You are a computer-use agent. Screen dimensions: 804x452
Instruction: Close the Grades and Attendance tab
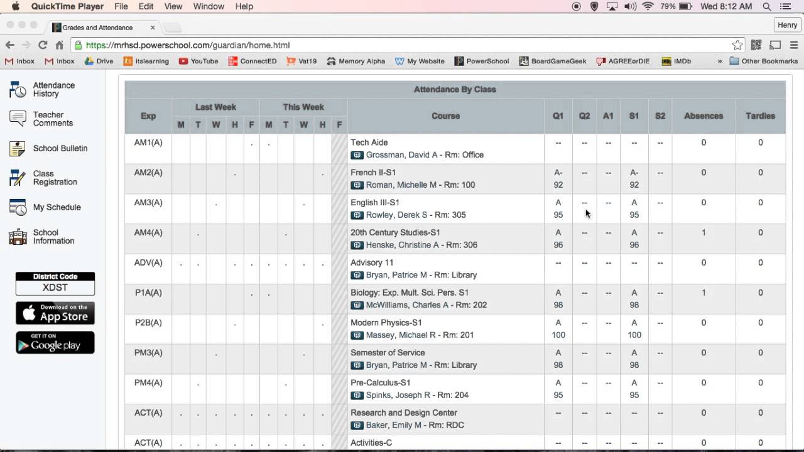point(153,28)
